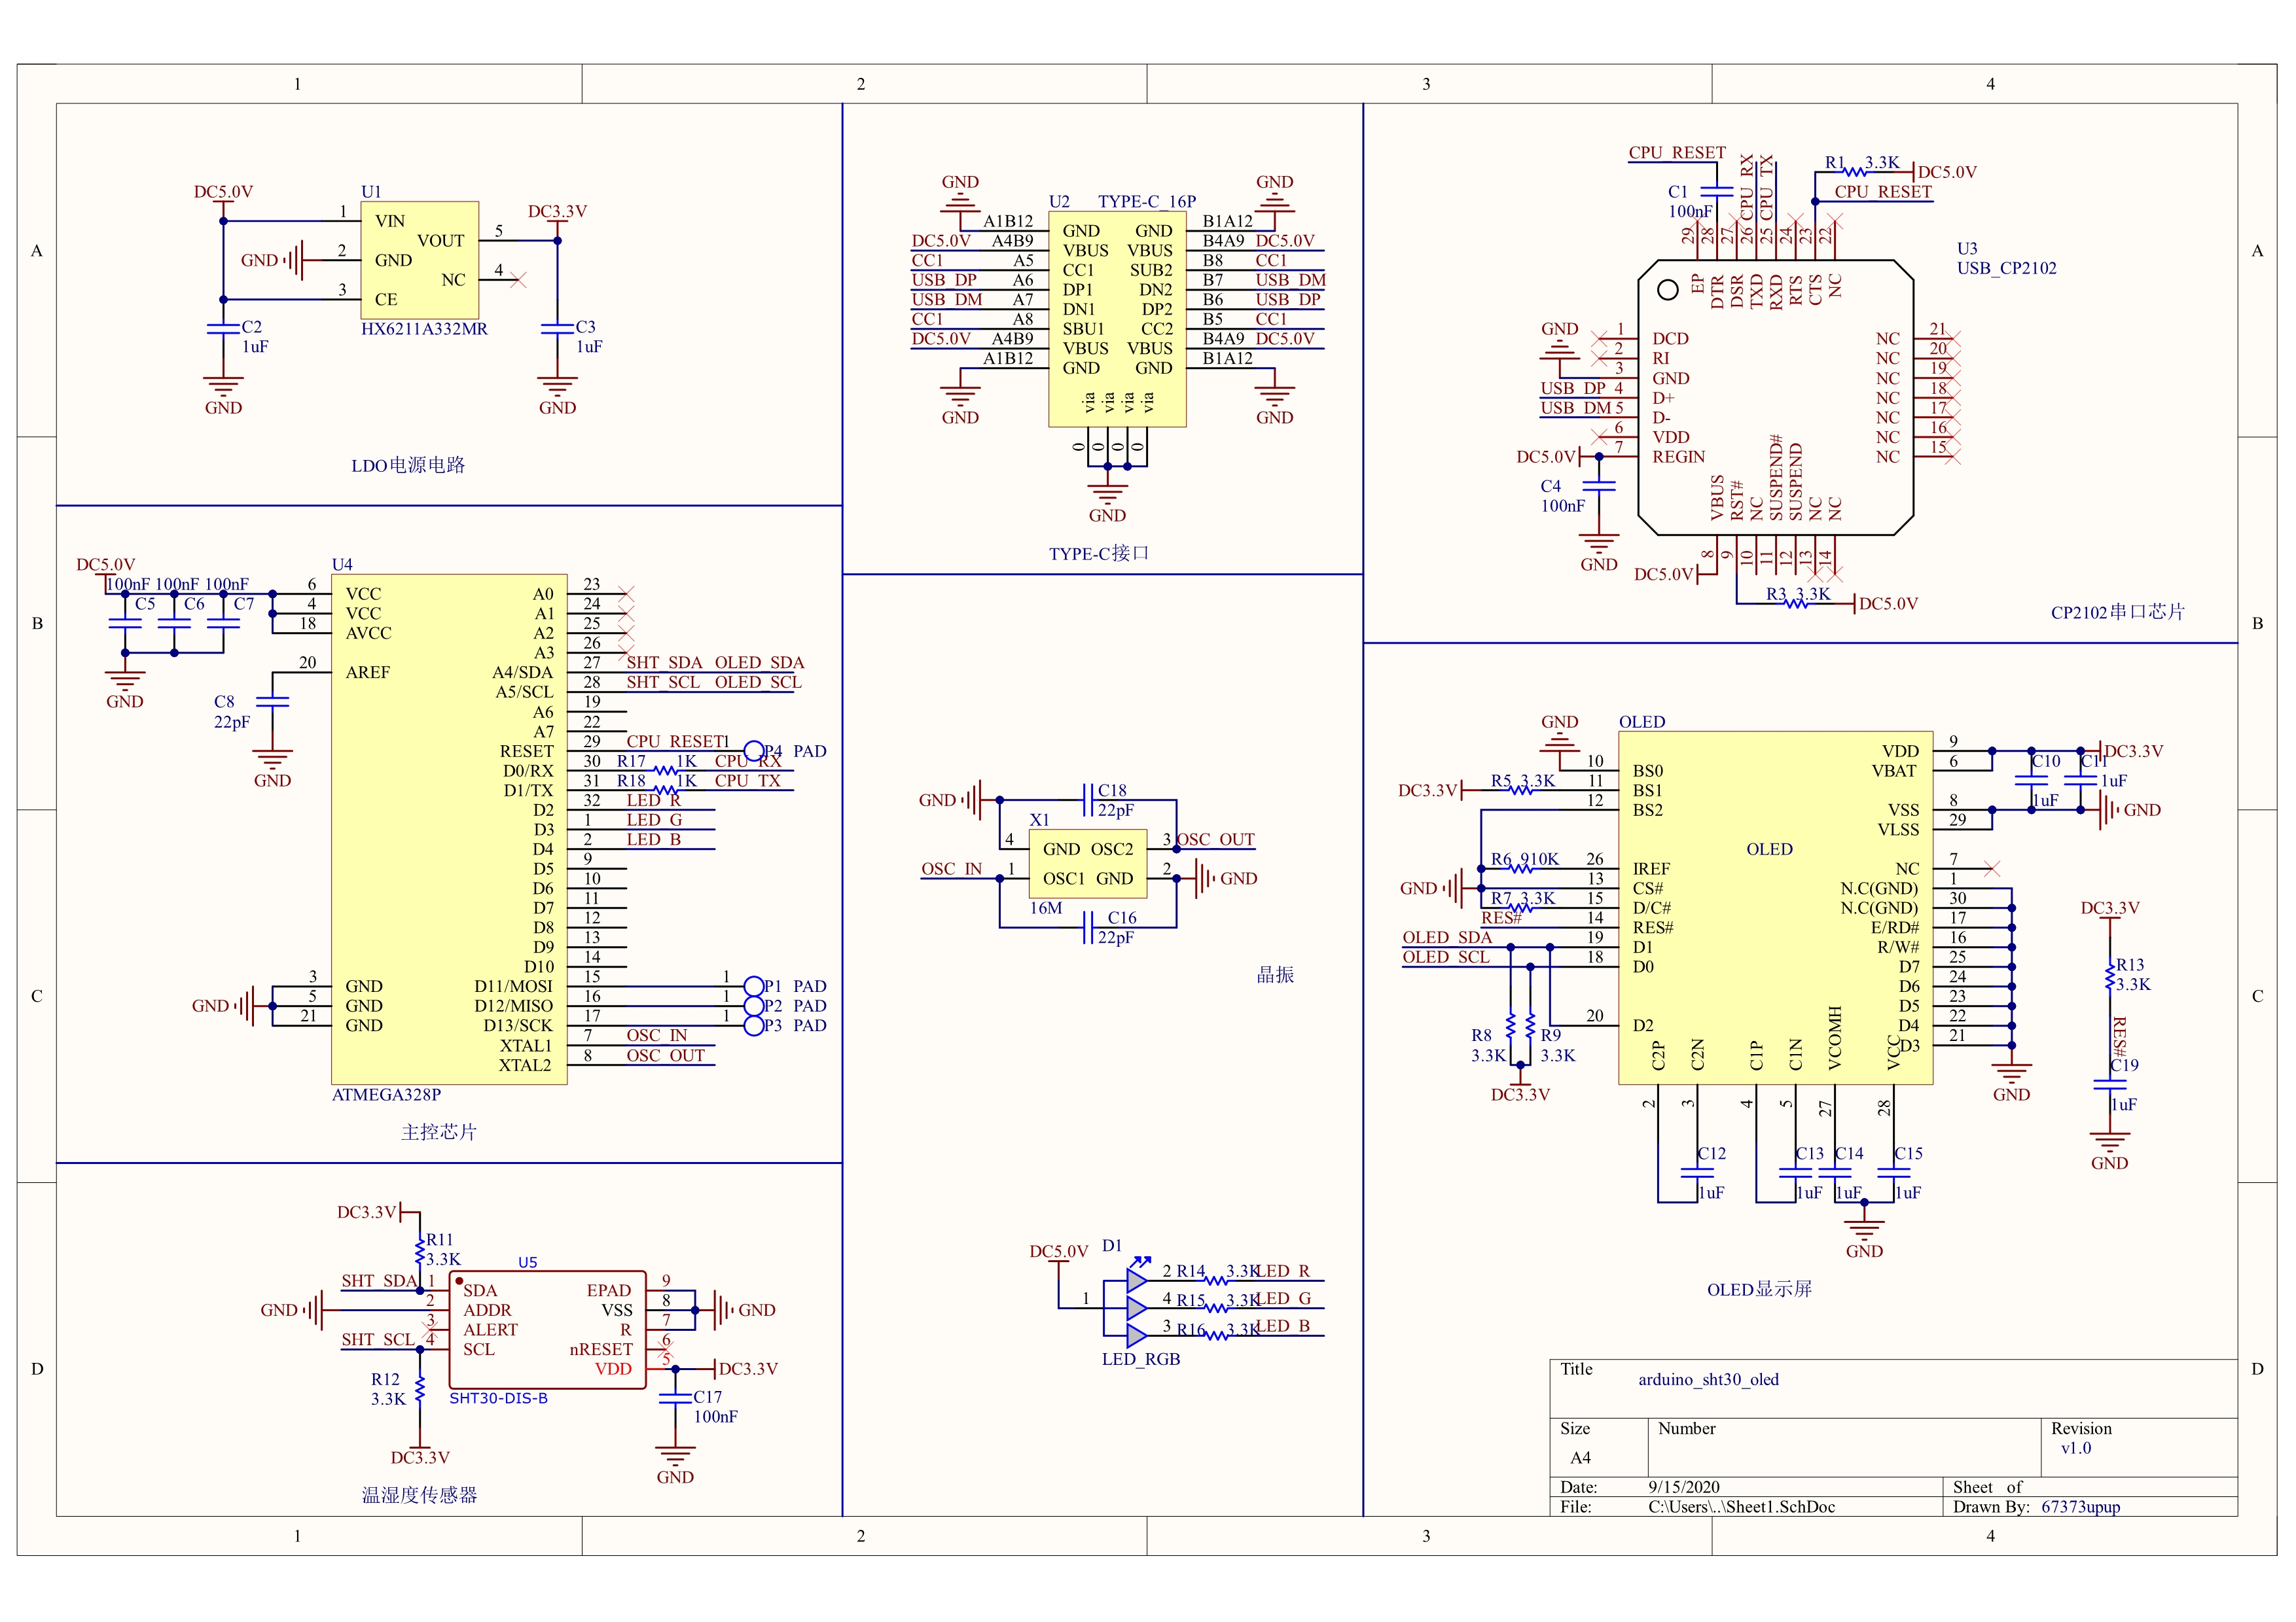
Task: Click the TYPE-C_16P connector name
Action: (x=1146, y=201)
